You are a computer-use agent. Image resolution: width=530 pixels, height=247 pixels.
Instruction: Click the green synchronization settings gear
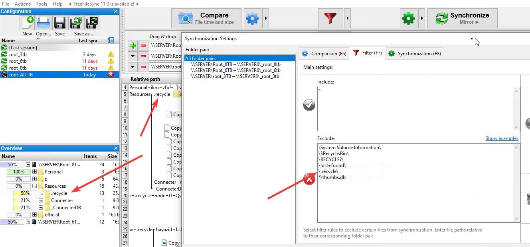coord(408,18)
